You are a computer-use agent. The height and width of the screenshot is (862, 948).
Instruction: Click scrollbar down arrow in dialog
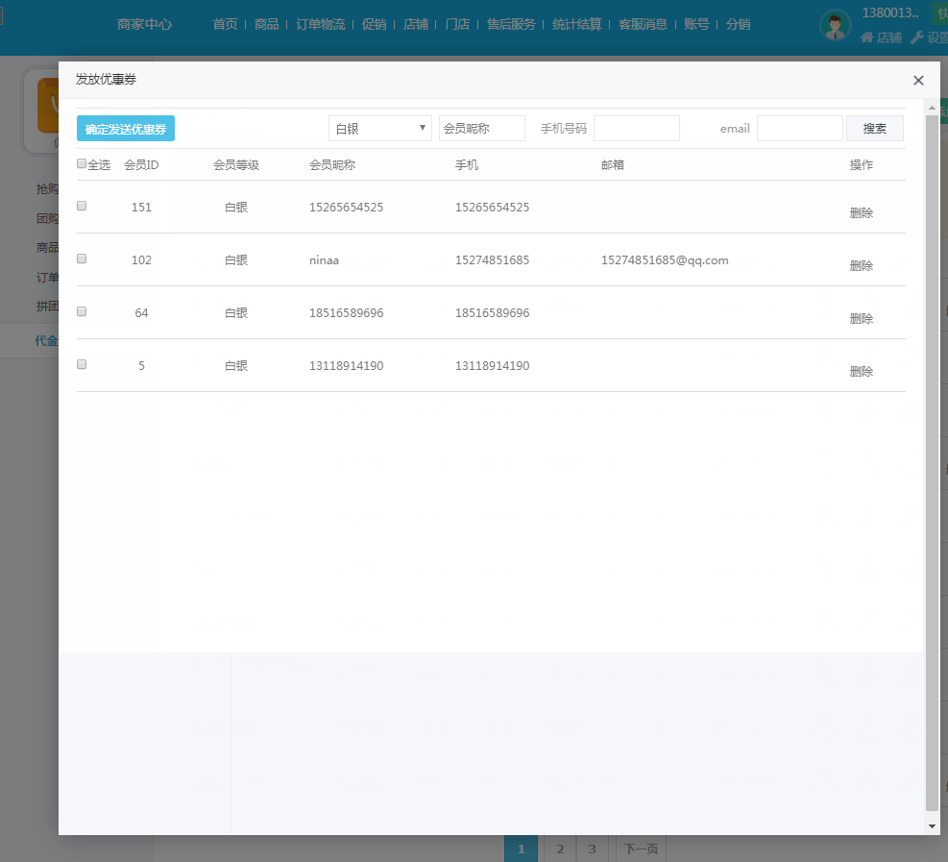(932, 825)
